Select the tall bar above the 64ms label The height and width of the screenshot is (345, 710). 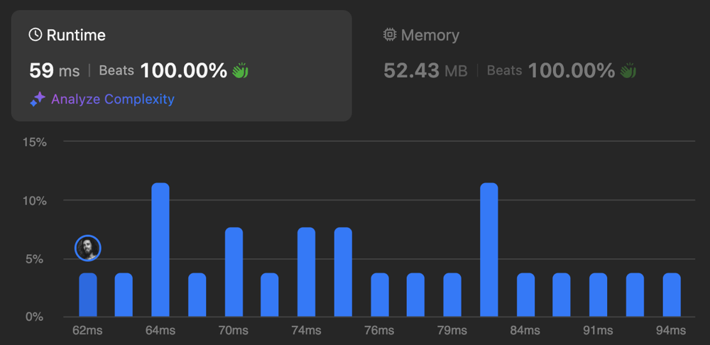click(160, 250)
